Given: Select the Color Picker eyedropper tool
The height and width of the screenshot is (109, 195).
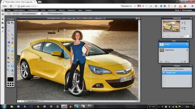Looking at the screenshot, I should coord(9,70).
